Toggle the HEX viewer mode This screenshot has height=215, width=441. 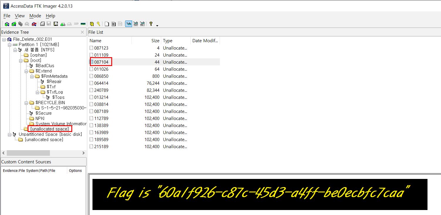[x=142, y=24]
